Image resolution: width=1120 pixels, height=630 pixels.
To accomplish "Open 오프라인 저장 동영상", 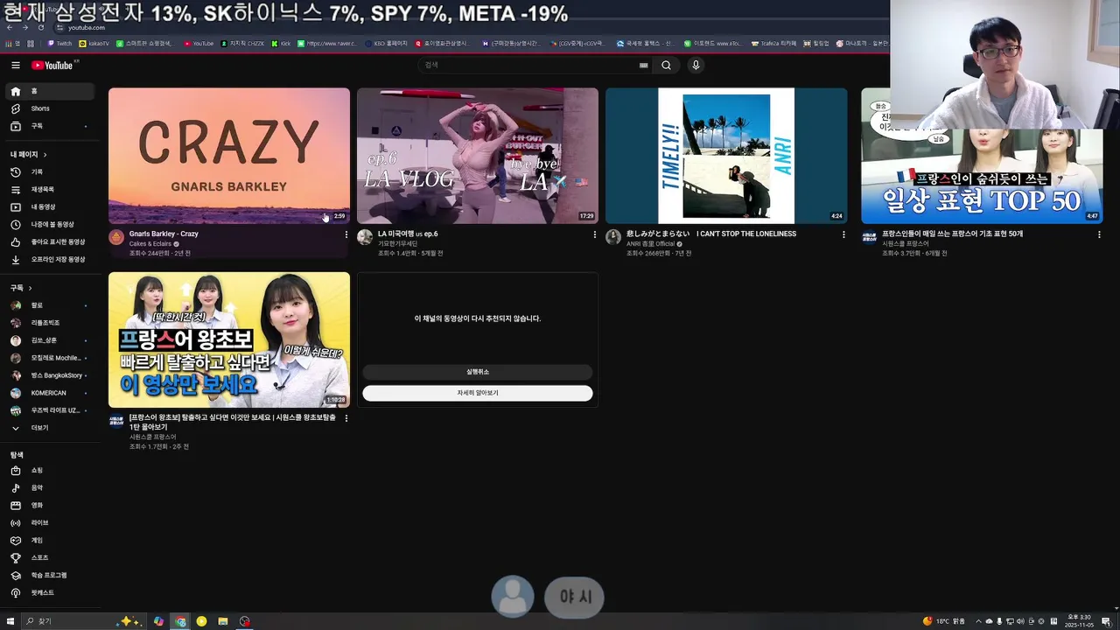I will tap(51, 259).
